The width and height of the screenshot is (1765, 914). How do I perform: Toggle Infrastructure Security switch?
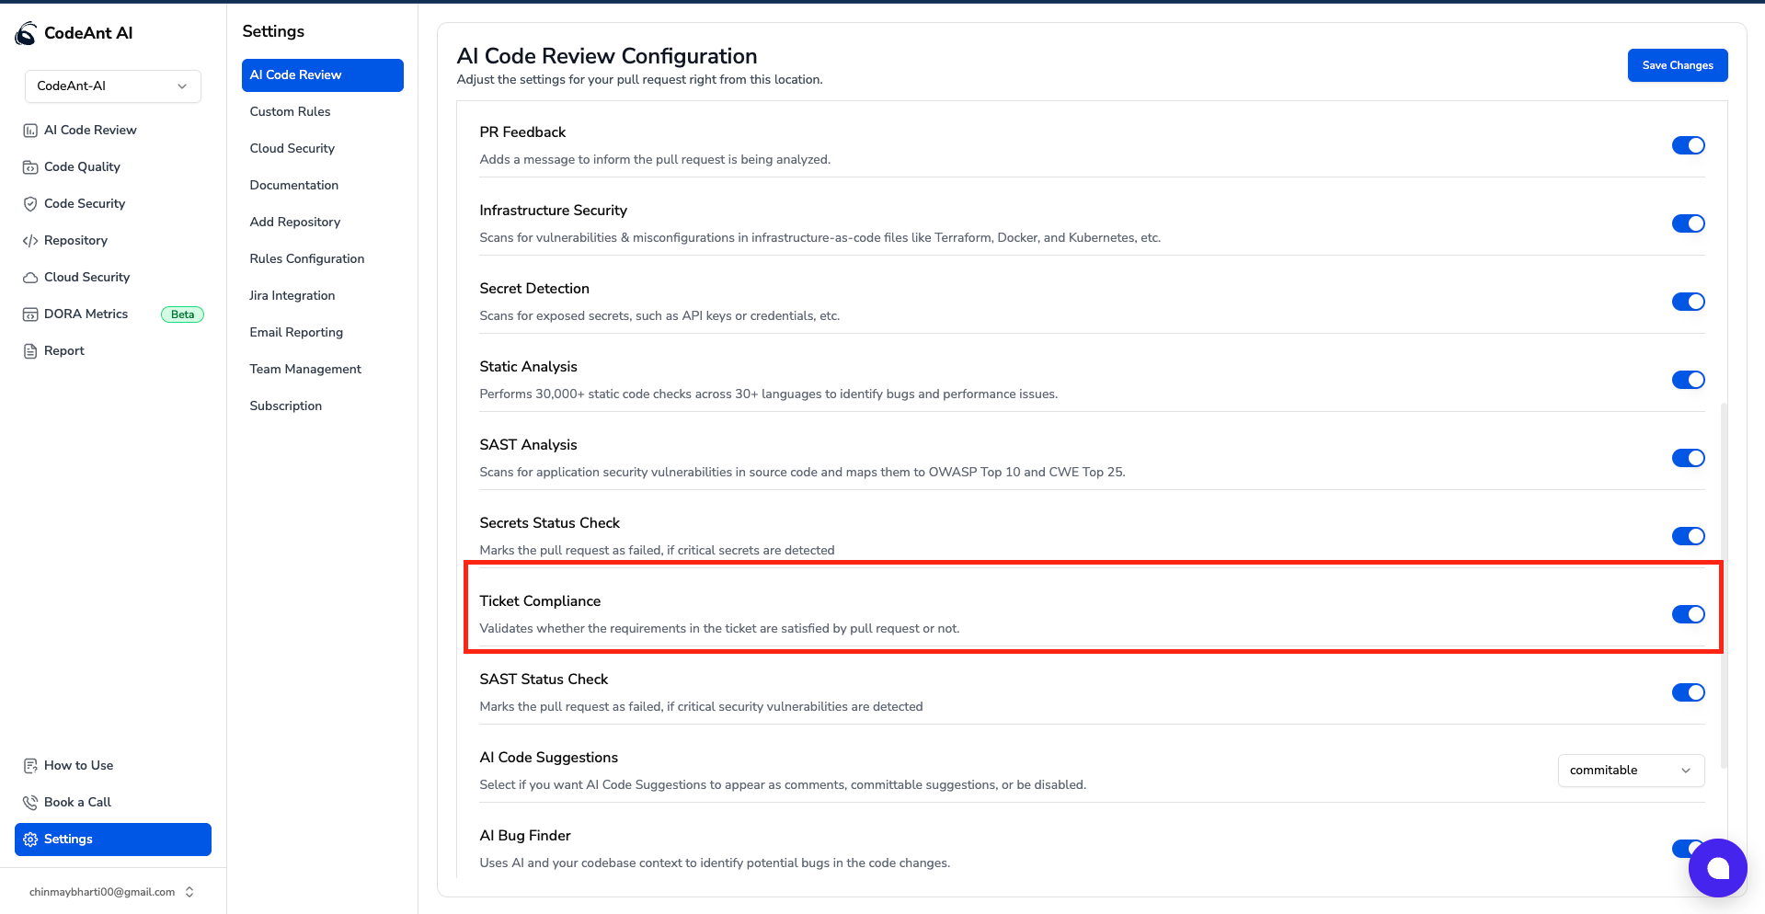pos(1688,223)
